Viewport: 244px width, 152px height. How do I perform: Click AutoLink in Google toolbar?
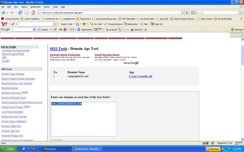[111, 30]
